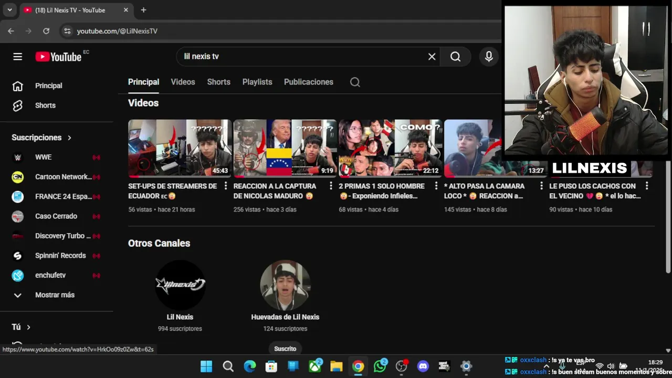Open the Huevadas de Lil Nexis channel link
Screen dimensions: 672x378
[x=285, y=317]
